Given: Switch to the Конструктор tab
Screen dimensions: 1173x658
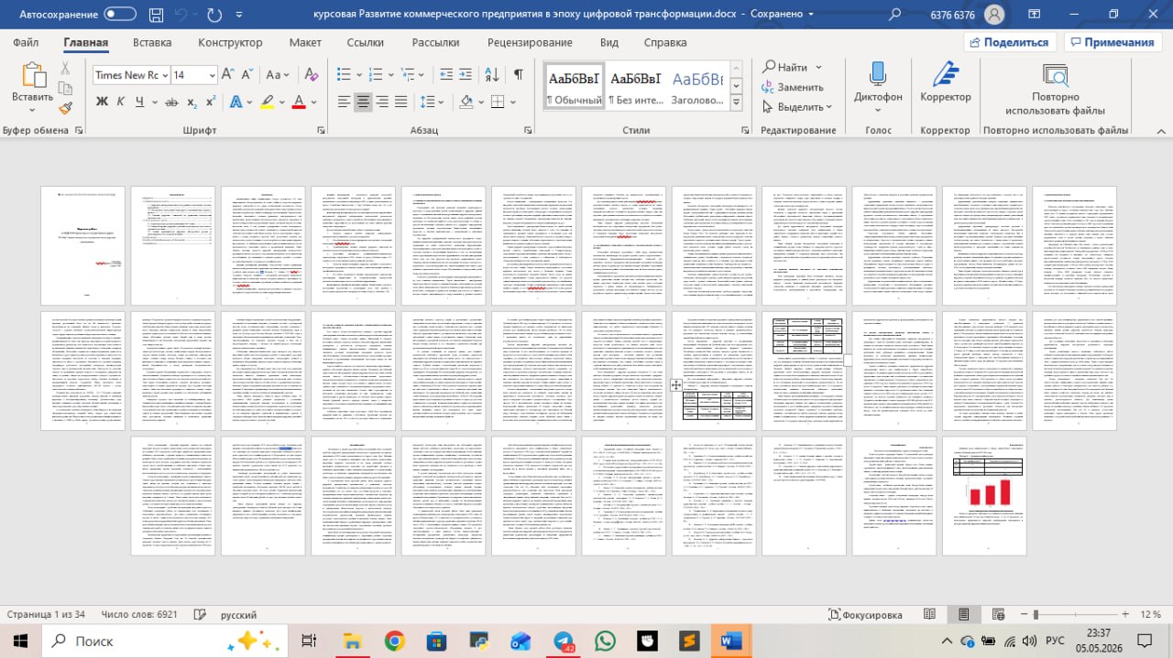Looking at the screenshot, I should (x=230, y=42).
